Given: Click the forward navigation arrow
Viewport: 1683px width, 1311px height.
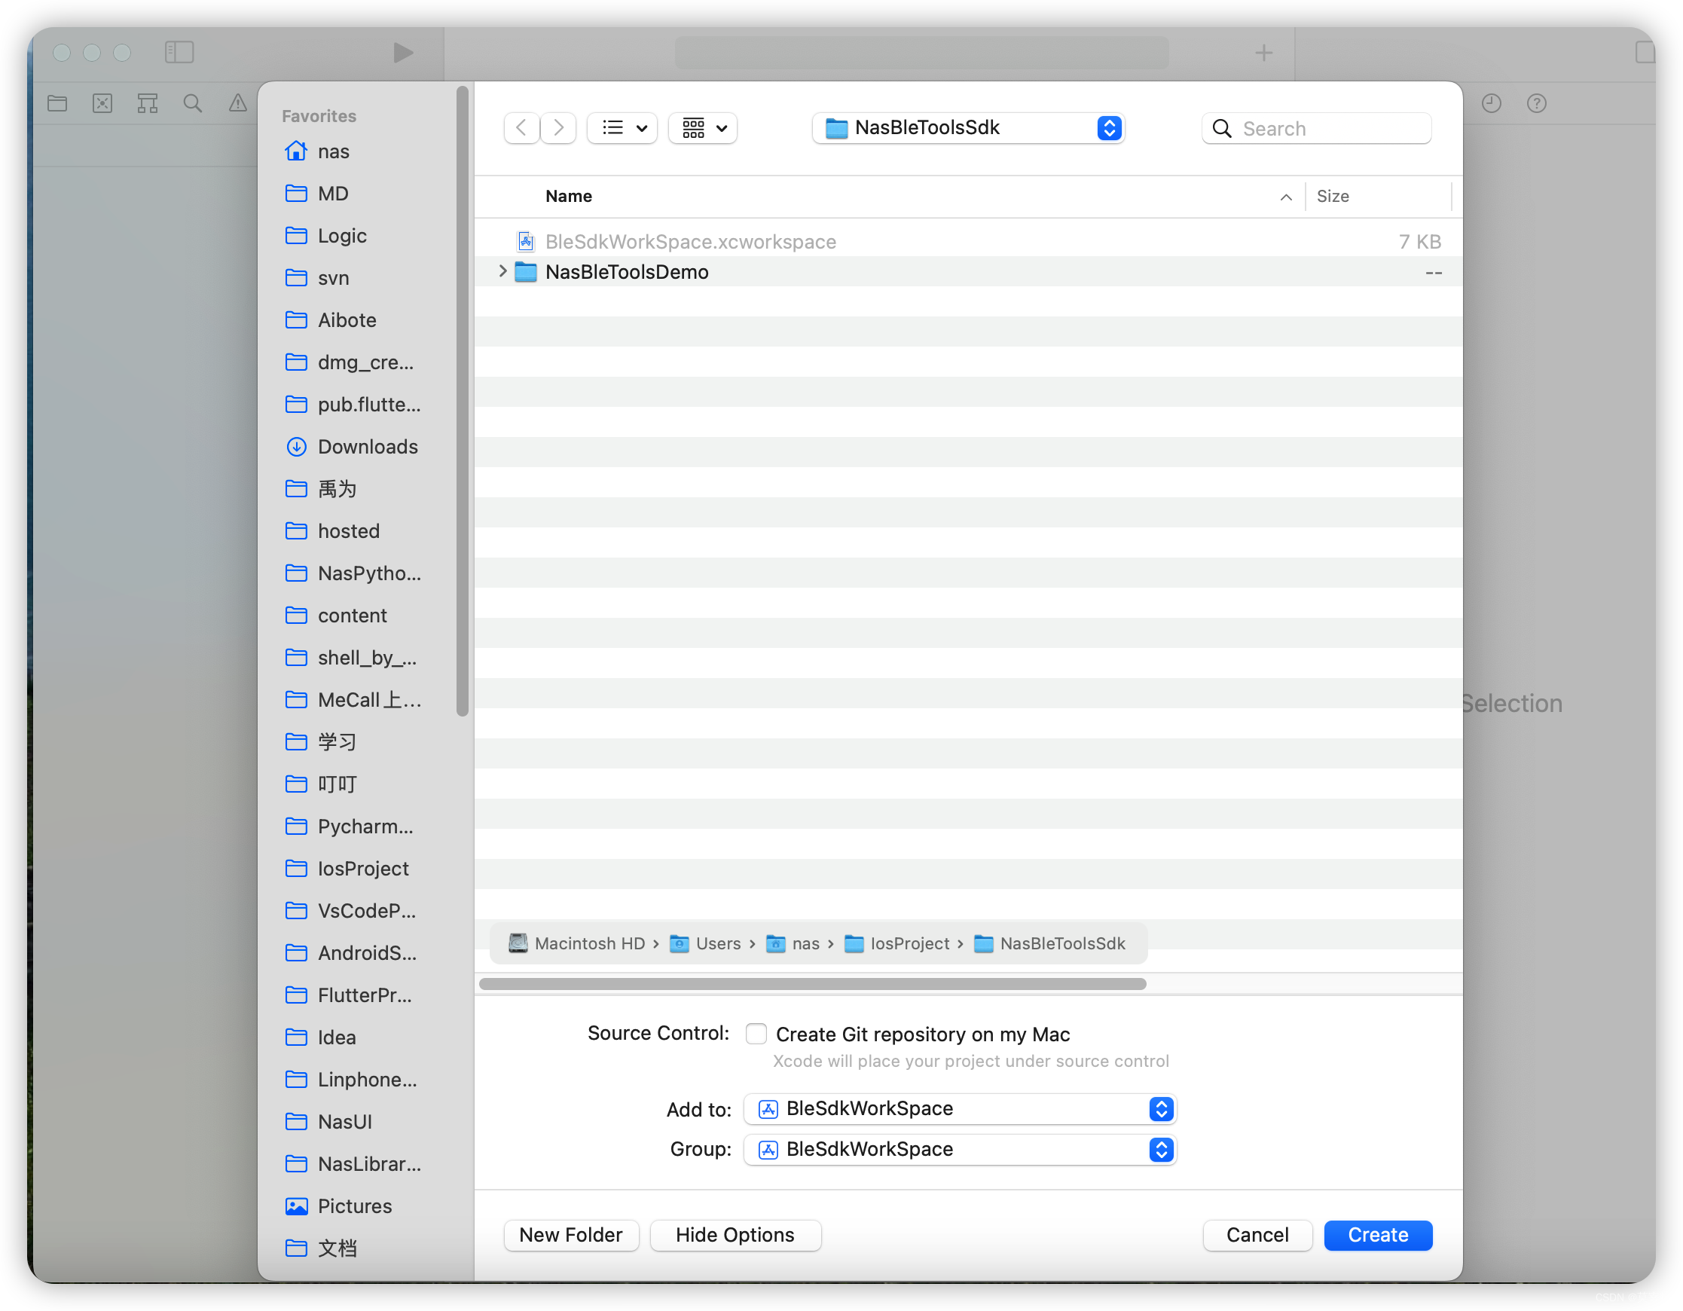Looking at the screenshot, I should pos(559,127).
